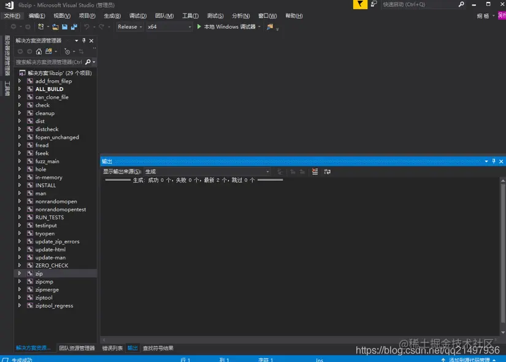
Task: Click the Save All icon
Action: tap(74, 27)
